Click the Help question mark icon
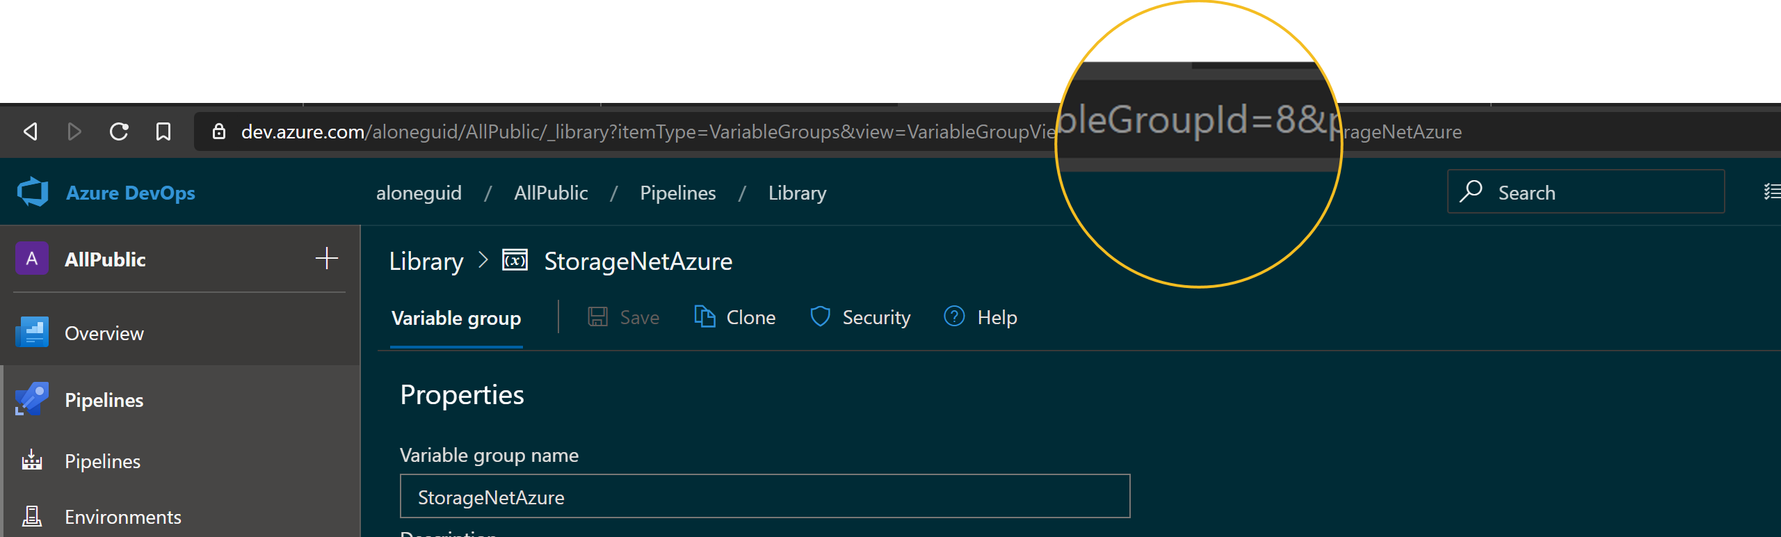1781x537 pixels. [954, 316]
